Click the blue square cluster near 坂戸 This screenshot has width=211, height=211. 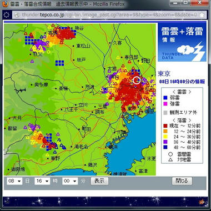pyautogui.click(x=59, y=63)
